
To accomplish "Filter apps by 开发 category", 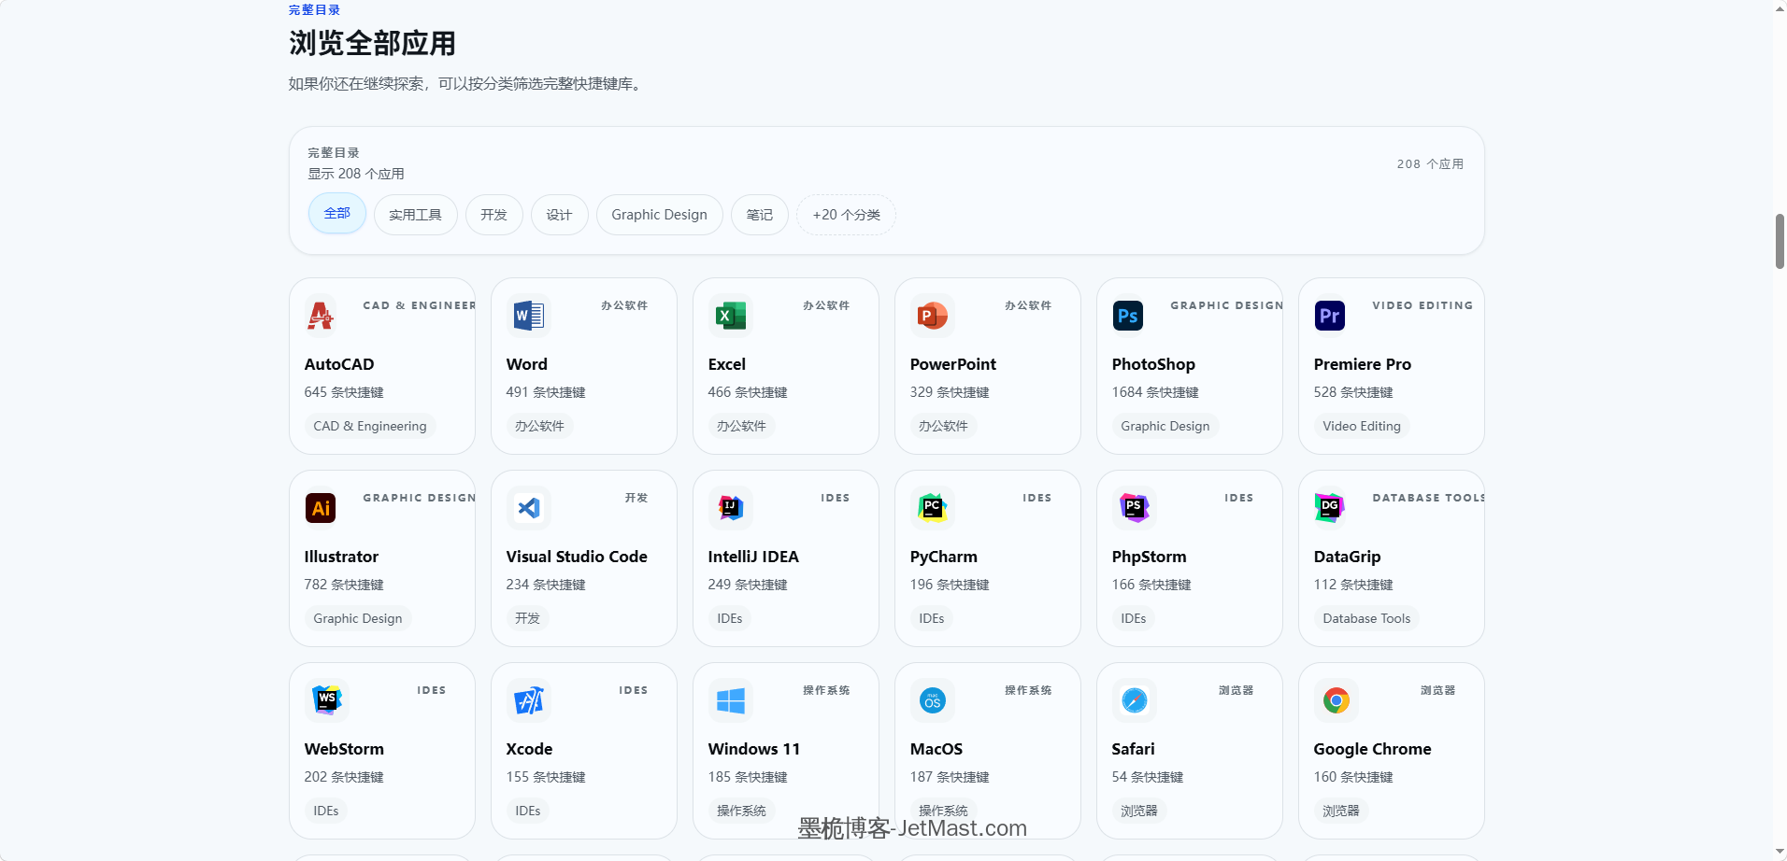I will click(x=494, y=215).
